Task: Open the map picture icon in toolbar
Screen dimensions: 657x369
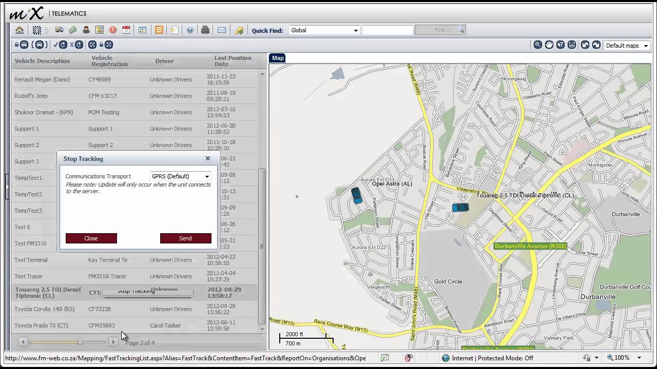Action: 100,30
